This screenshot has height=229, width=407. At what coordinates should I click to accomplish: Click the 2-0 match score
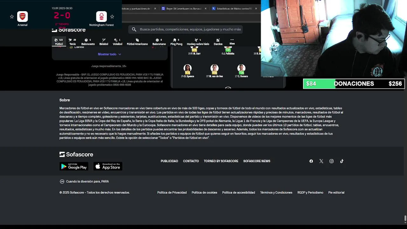pyautogui.click(x=62, y=15)
